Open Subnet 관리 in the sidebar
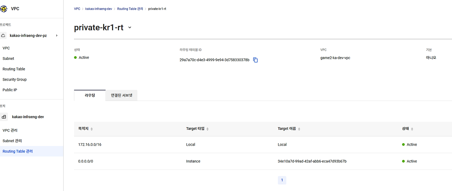452x191 pixels. (12, 141)
